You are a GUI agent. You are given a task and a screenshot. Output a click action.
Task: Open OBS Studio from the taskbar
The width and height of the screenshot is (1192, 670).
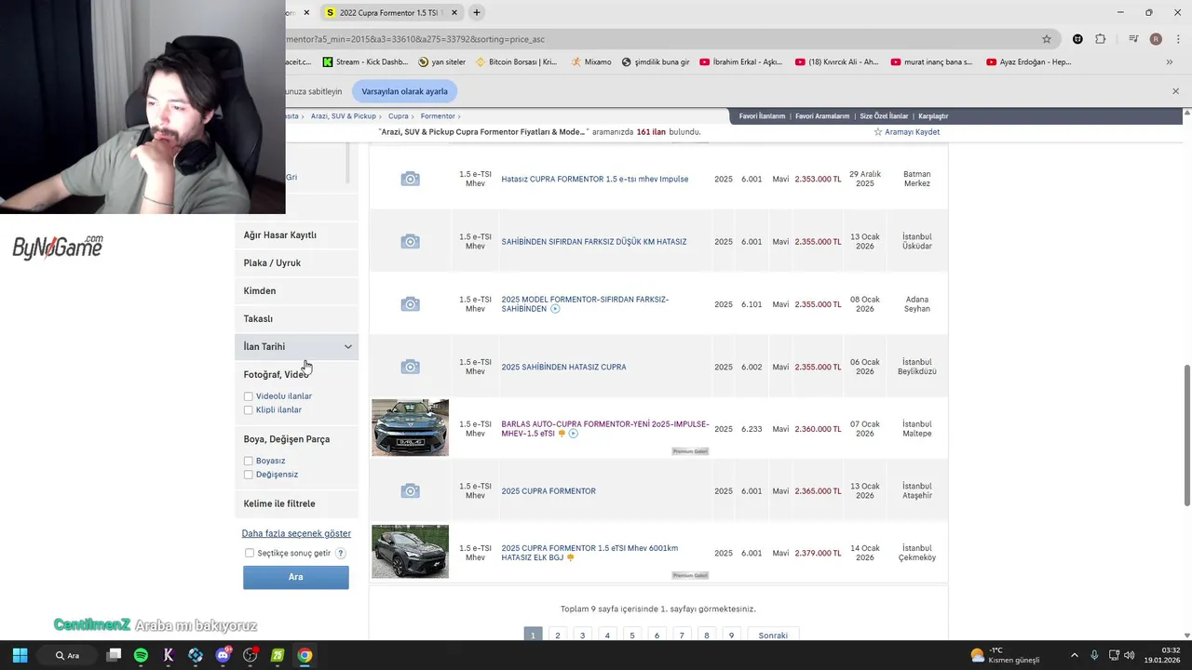[250, 655]
